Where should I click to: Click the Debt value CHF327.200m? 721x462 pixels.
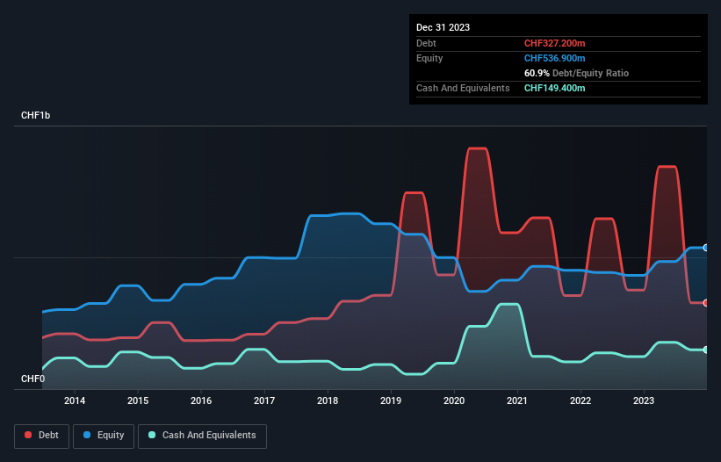pyautogui.click(x=554, y=43)
